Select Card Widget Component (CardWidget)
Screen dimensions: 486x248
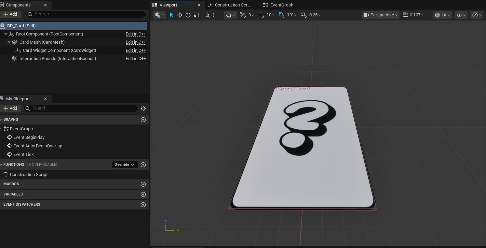pos(59,50)
